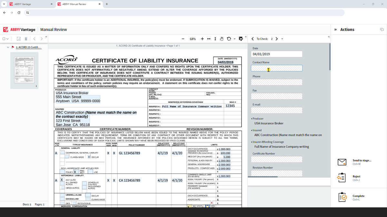Viewport: 387px width, 217px height.
Task: Toggle the HIRED AUTOS checkbox
Action: coord(63,188)
